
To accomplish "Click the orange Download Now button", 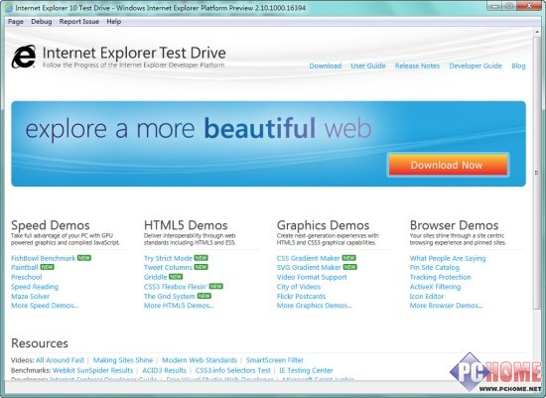I will point(448,165).
